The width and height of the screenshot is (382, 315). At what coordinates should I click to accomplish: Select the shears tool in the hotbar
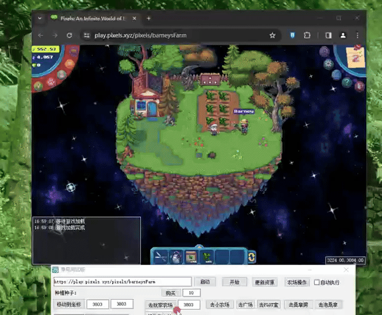pyautogui.click(x=161, y=257)
